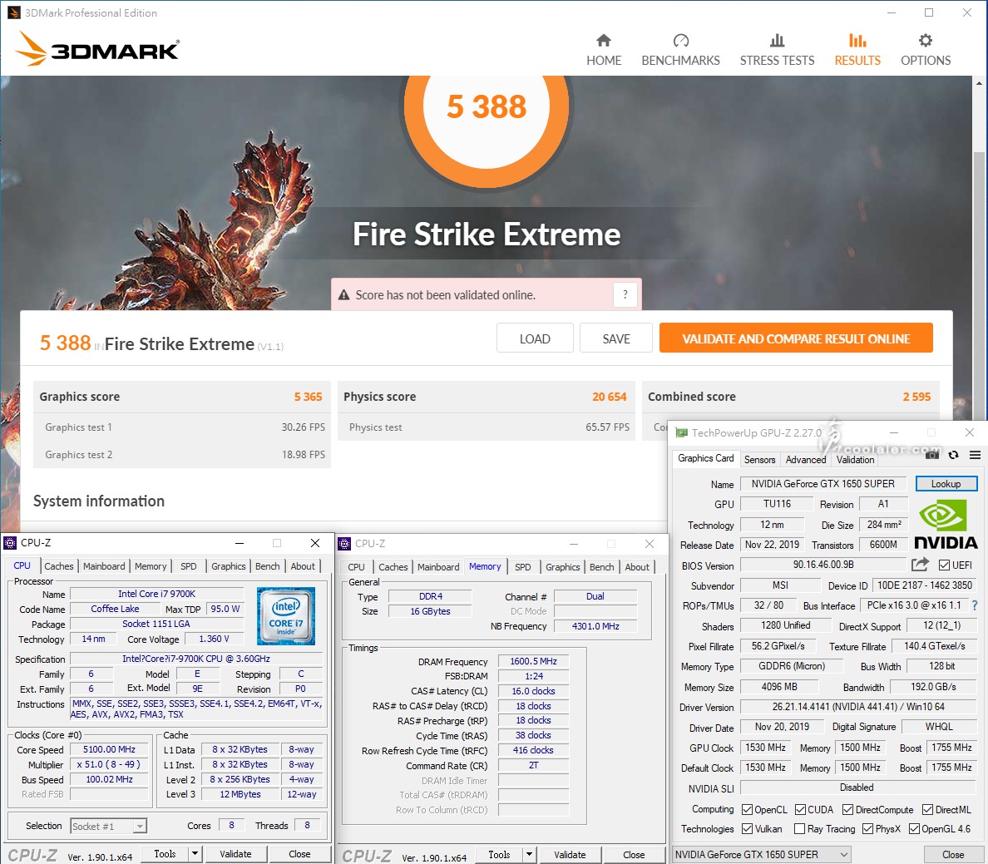This screenshot has width=988, height=864.
Task: Click the Graphics score value 5 365
Action: (308, 397)
